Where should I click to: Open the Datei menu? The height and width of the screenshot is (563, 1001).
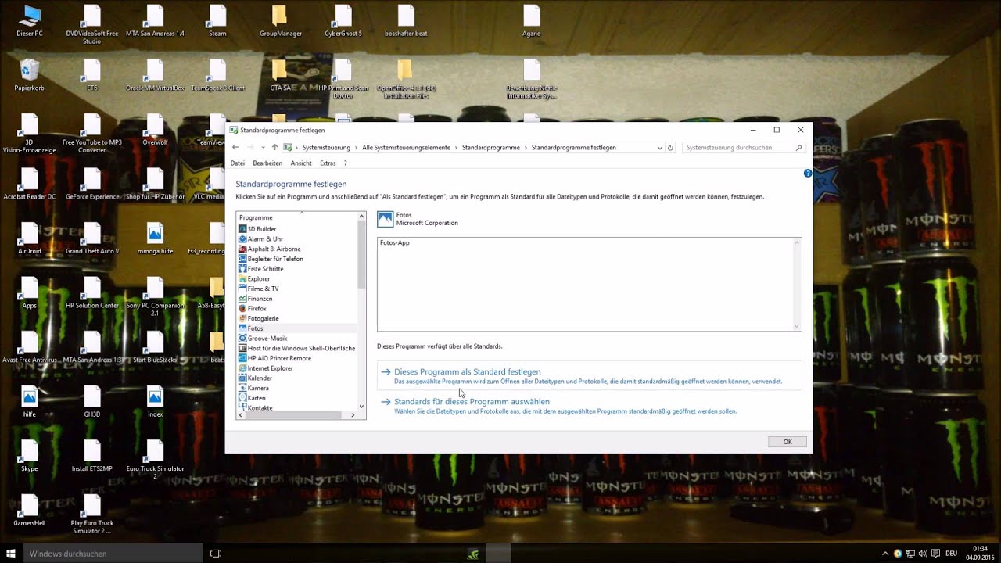coord(238,163)
